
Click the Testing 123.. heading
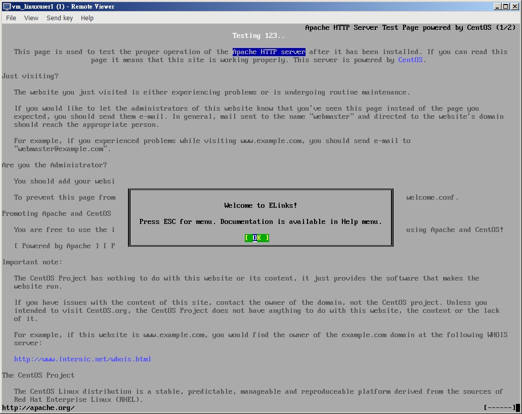tap(258, 35)
